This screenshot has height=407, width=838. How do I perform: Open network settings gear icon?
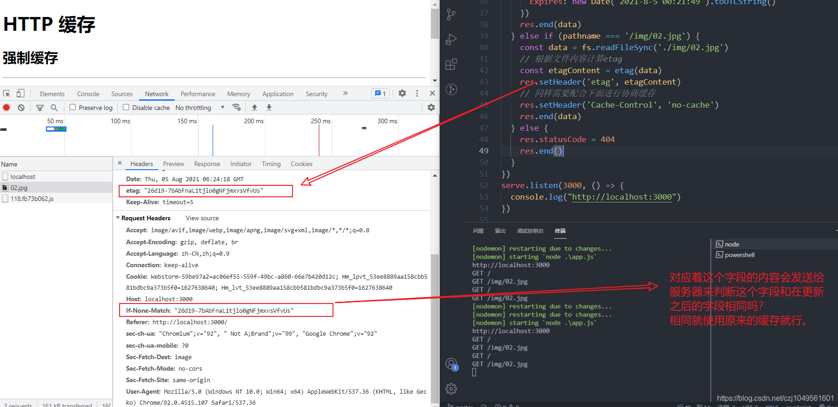point(431,107)
